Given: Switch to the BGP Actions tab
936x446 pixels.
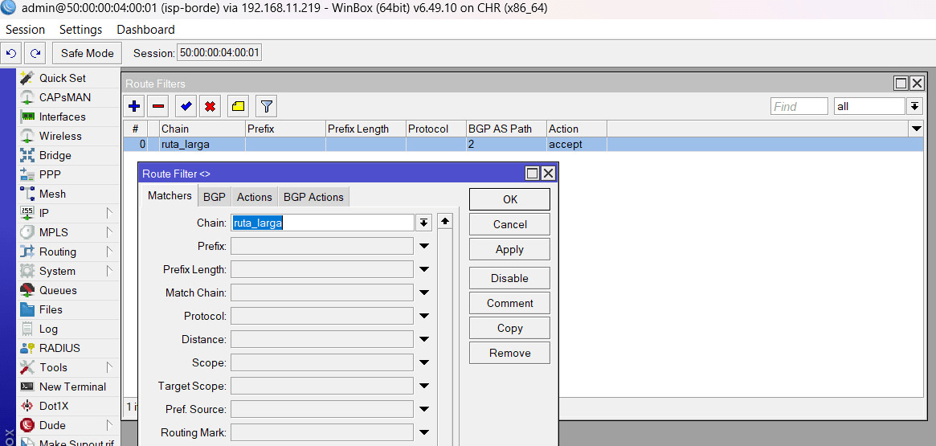Looking at the screenshot, I should point(313,197).
